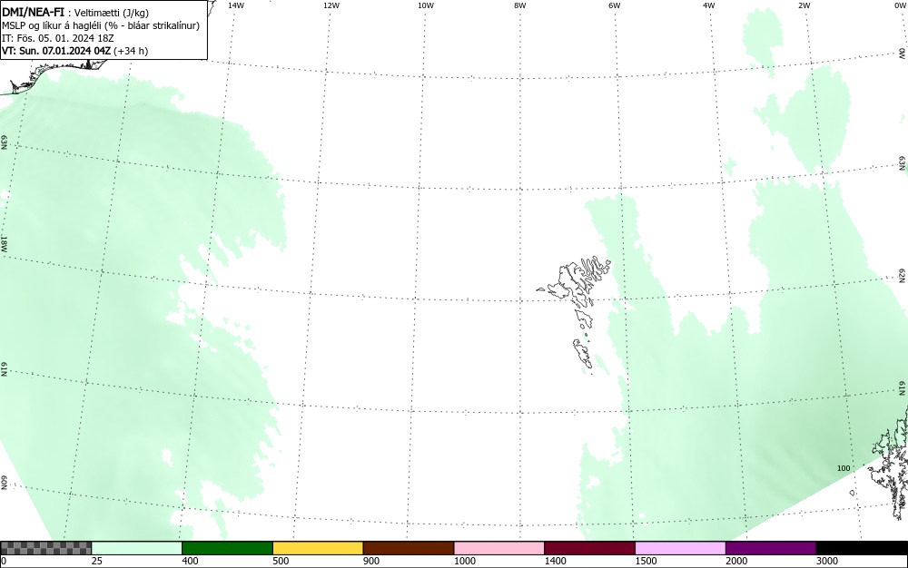Click the 'IT: Fös. 05. 01. 2024 18Z' line

click(x=58, y=38)
